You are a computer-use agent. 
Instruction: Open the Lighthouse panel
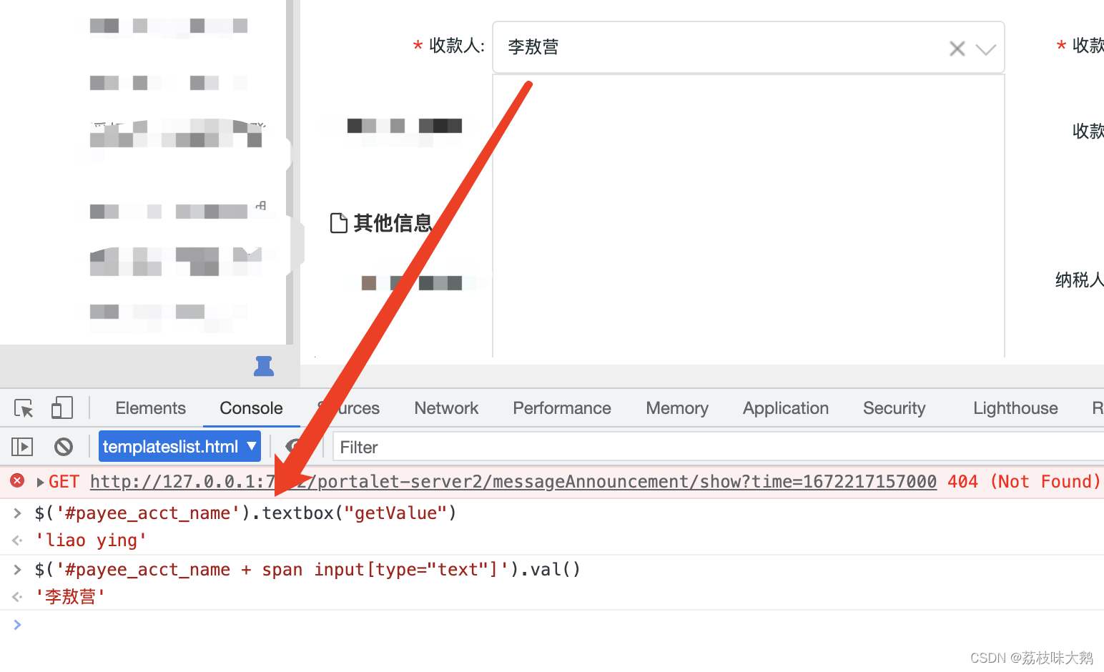[x=1015, y=407]
